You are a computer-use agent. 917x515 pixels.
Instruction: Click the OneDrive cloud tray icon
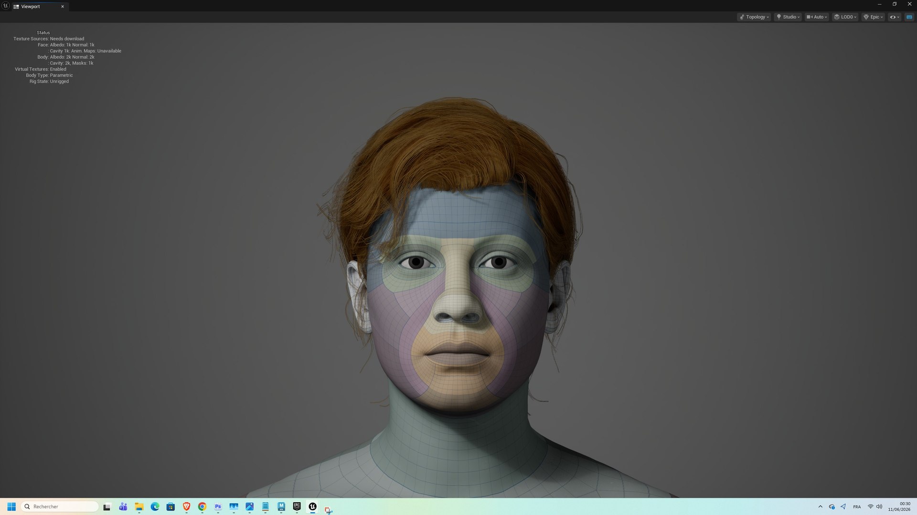832,506
